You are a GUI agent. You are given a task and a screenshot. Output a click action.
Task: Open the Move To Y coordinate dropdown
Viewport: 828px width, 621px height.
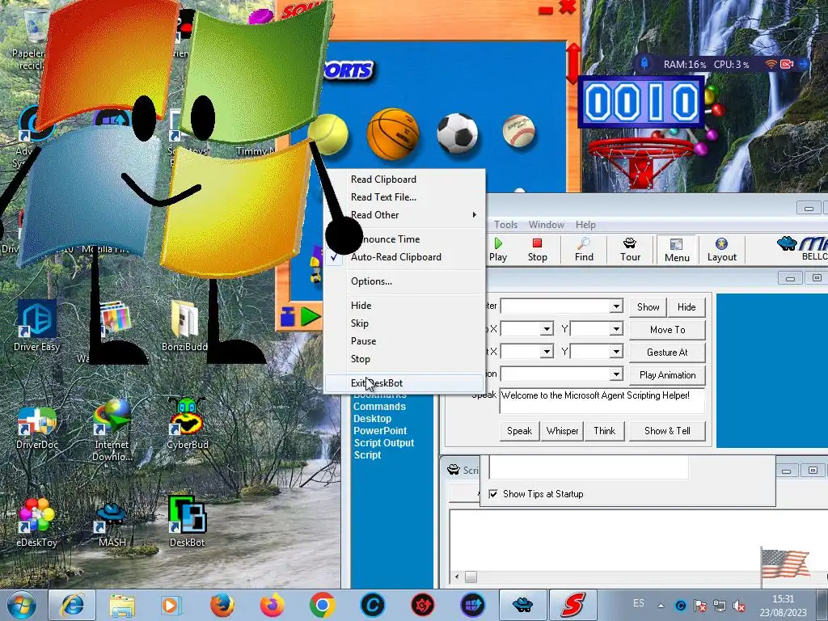pos(615,329)
